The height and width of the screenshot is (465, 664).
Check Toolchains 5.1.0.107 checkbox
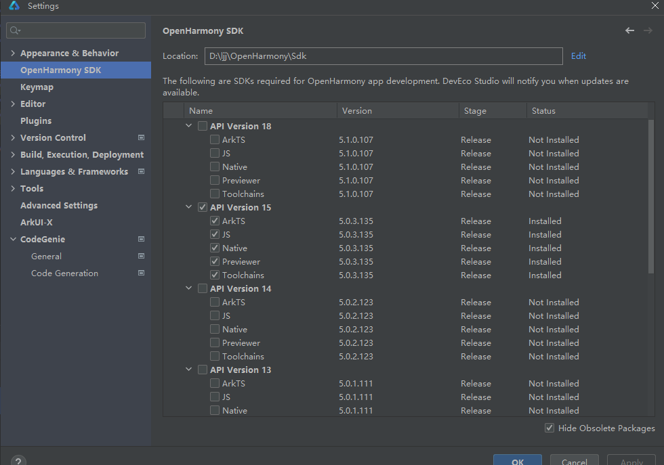coord(215,194)
